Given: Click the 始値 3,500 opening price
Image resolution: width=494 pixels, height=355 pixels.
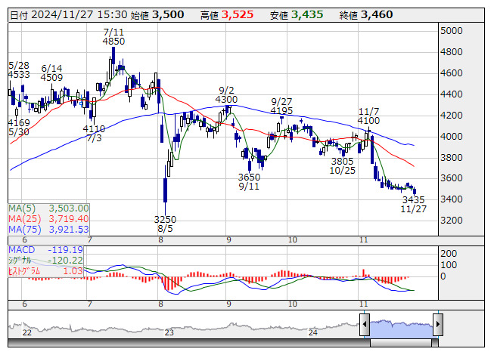Looking at the screenshot, I should click(157, 15).
